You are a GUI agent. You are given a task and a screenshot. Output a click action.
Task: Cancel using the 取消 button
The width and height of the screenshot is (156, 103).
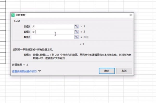(x=124, y=71)
